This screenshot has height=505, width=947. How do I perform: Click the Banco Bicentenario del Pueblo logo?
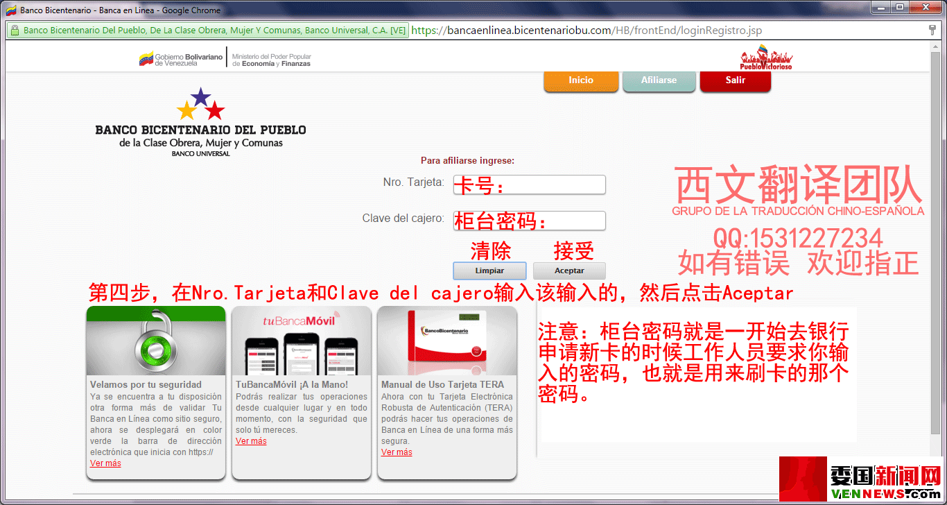pos(200,122)
